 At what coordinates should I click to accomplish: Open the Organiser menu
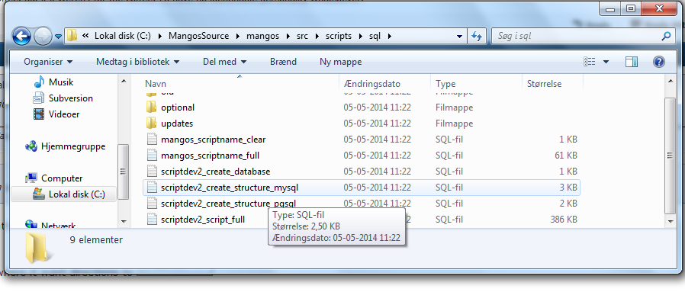48,62
